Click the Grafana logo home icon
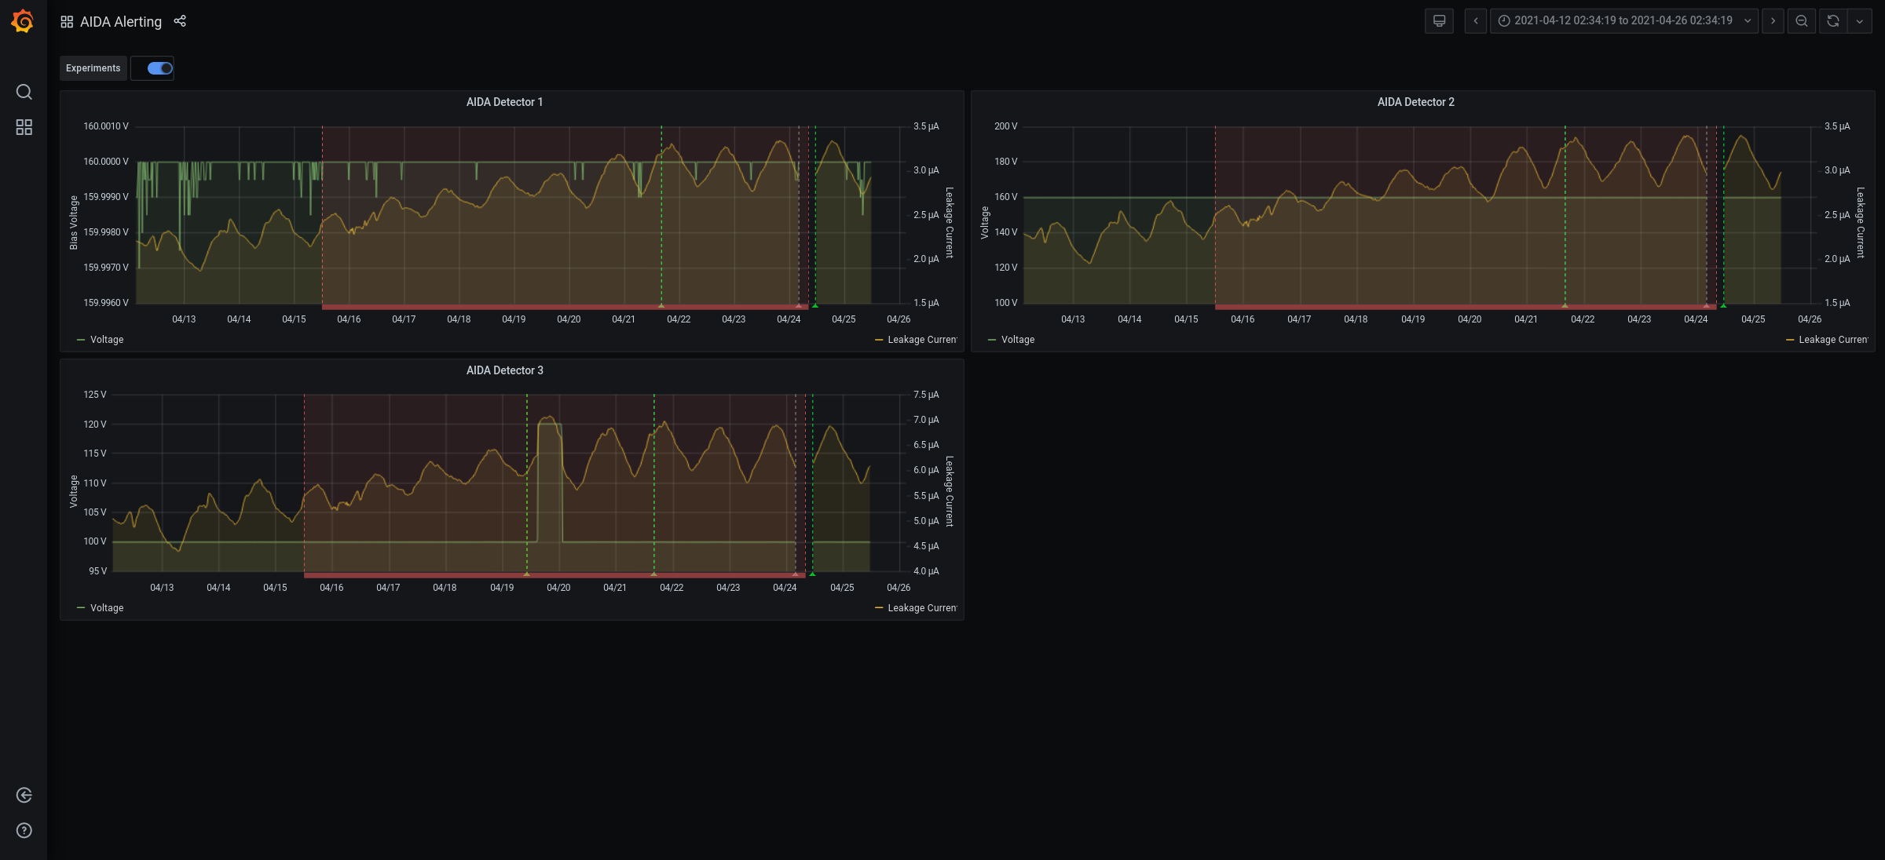Image resolution: width=1885 pixels, height=860 pixels. (23, 21)
